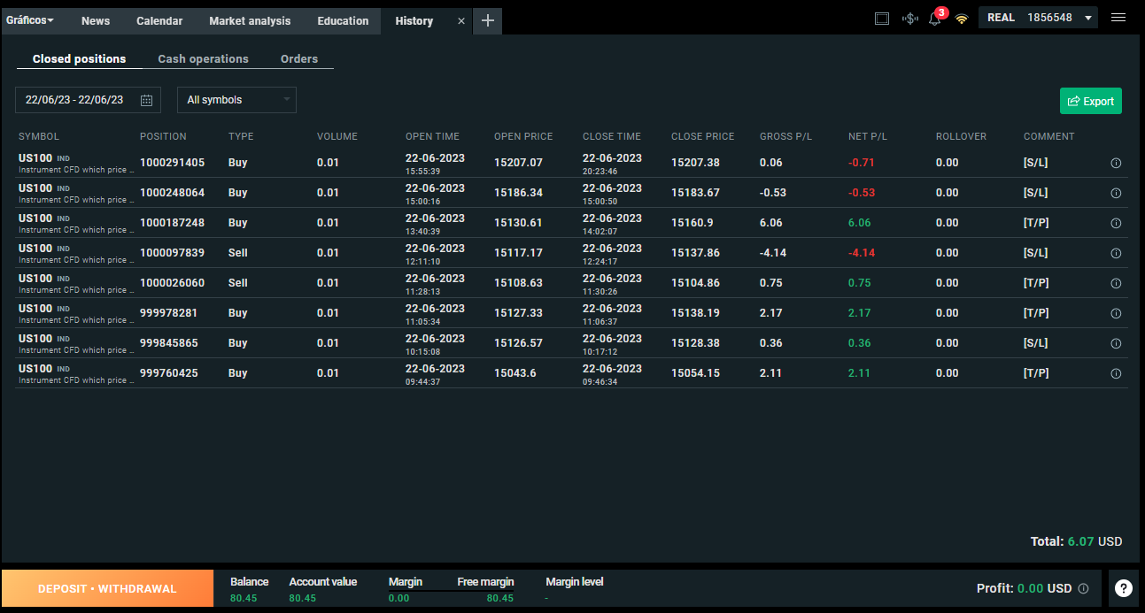Sort by the CLOSE PRICE column header
The height and width of the screenshot is (613, 1145).
click(703, 136)
